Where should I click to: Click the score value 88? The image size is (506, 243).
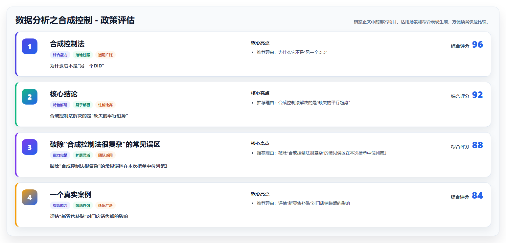pos(477,145)
